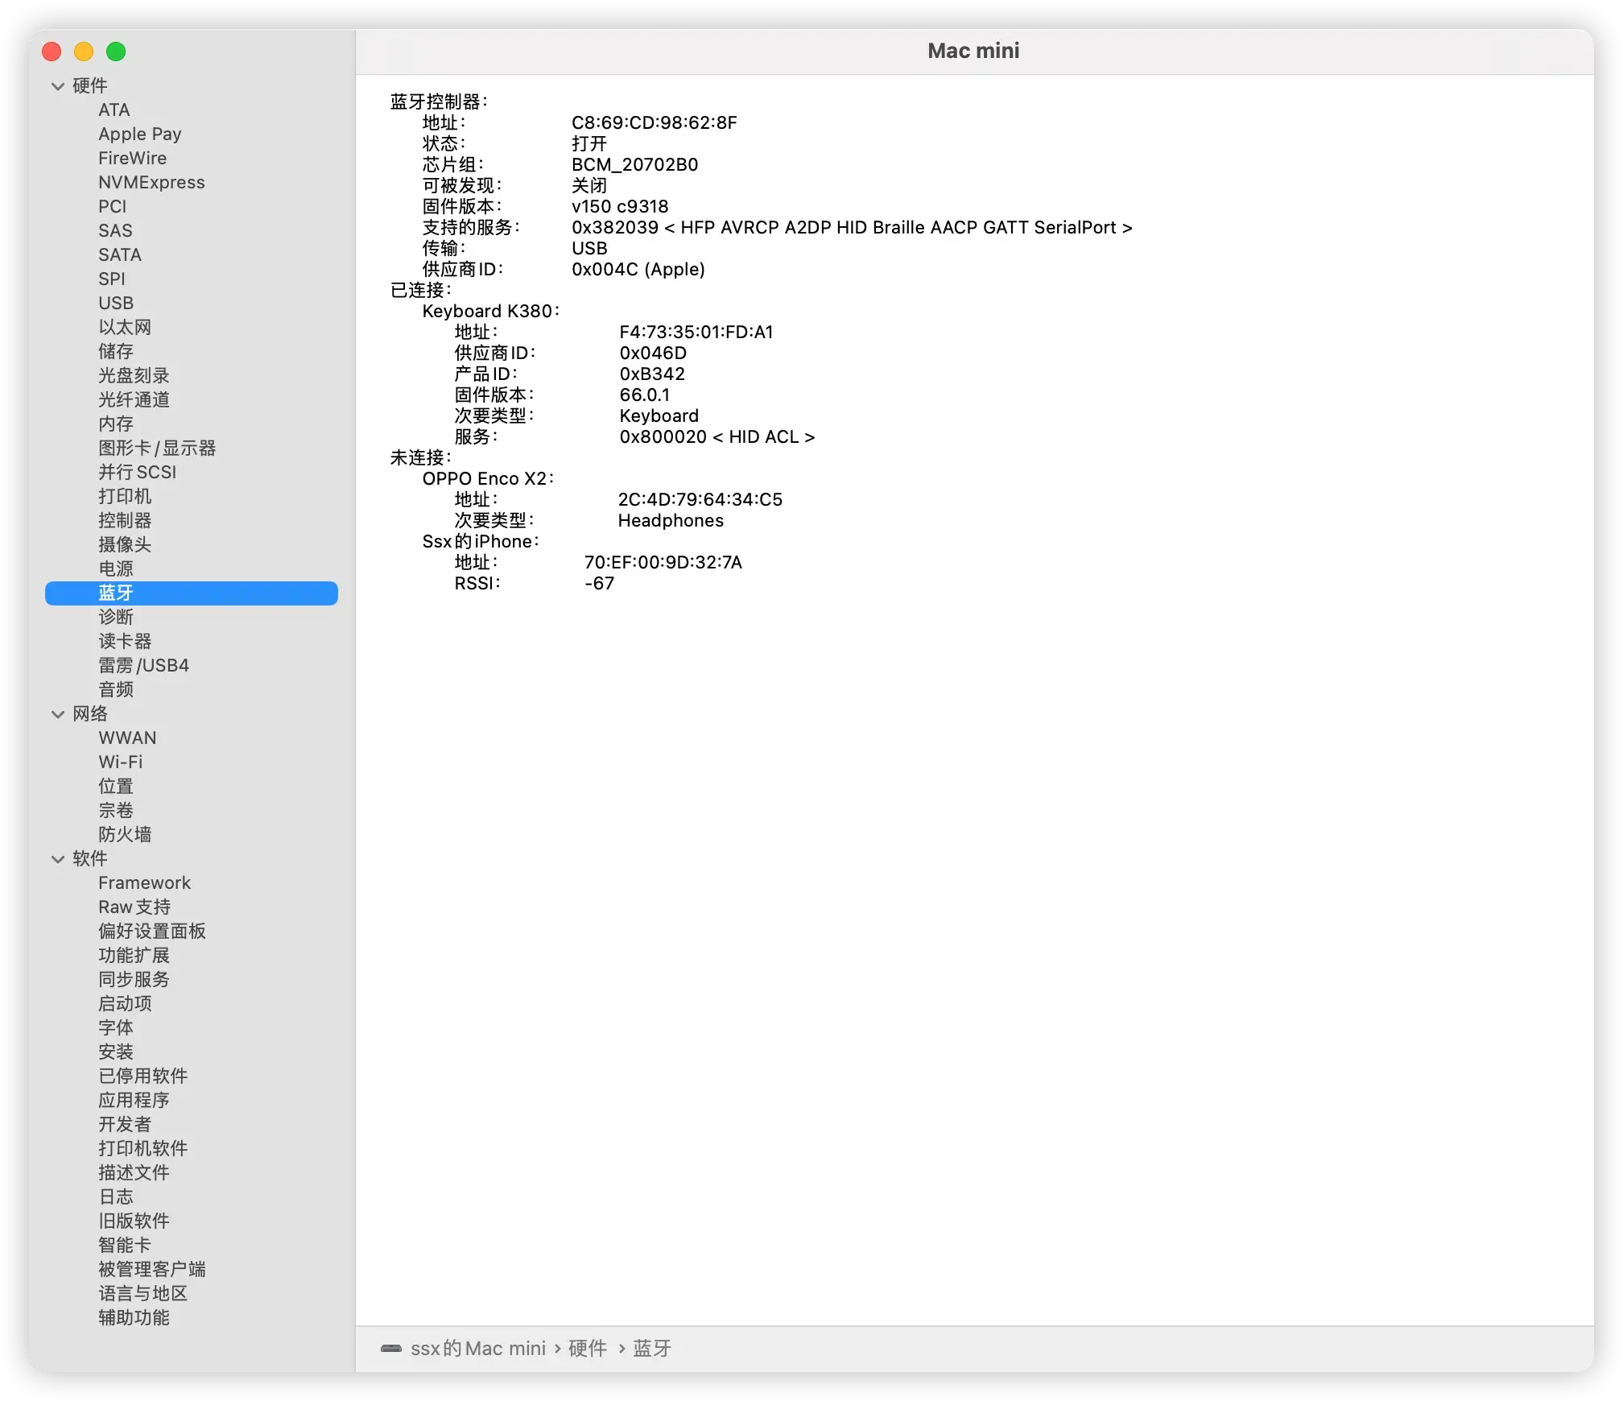Click the Keyboard K380 device heading
Image resolution: width=1623 pixels, height=1401 pixels.
(489, 311)
